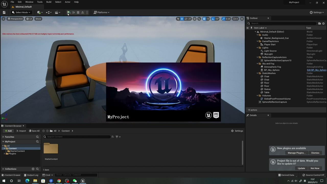Click Save All in Content Browser

[34, 131]
